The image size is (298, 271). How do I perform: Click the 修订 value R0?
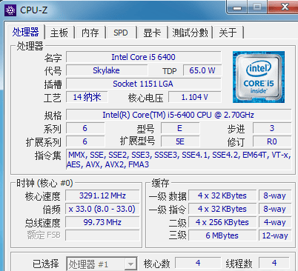[272, 141]
